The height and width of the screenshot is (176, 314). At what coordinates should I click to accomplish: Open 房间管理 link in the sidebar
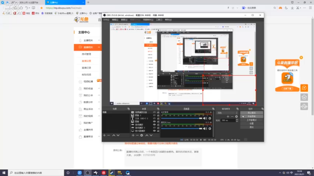(86, 54)
